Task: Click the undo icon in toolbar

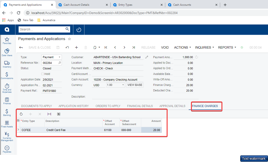Action: point(67,48)
